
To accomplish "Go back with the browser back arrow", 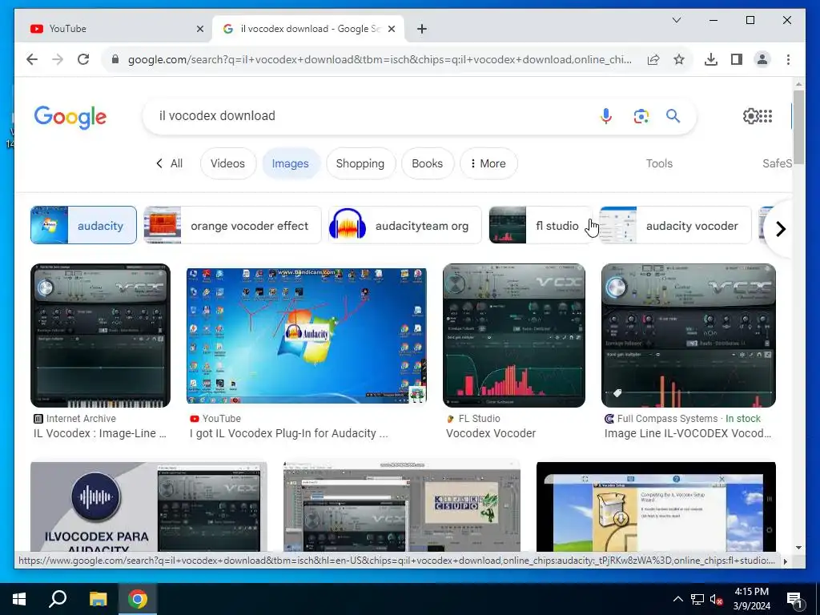I will [x=32, y=59].
